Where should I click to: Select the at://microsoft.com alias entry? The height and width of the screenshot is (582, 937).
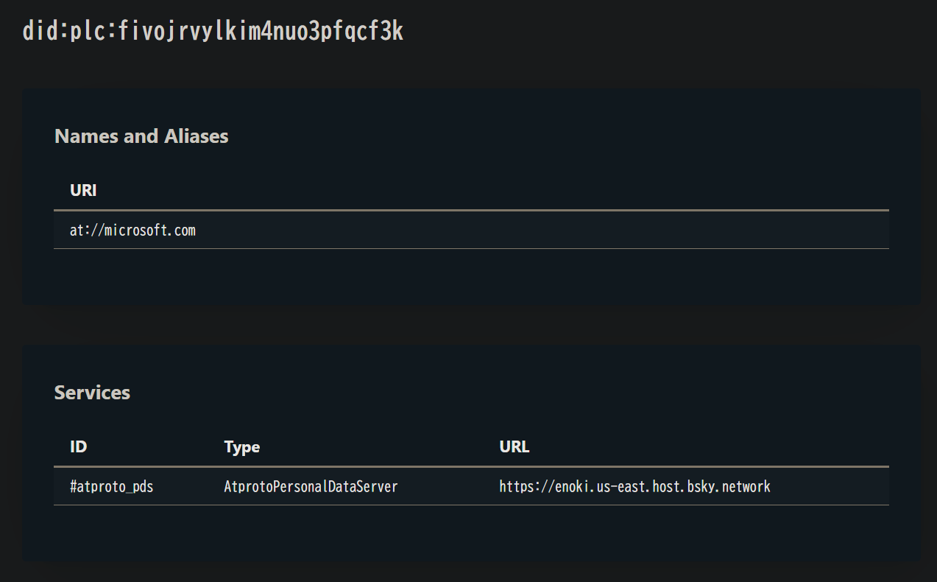pos(132,230)
